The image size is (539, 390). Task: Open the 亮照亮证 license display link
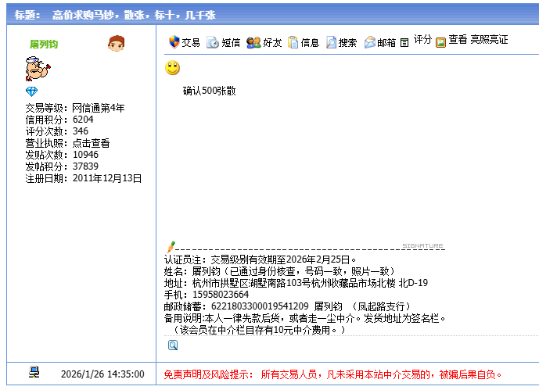tap(489, 40)
